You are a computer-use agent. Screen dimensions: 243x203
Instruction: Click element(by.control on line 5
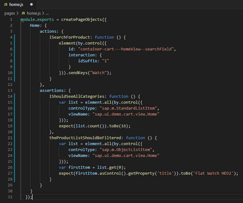pos(80,43)
